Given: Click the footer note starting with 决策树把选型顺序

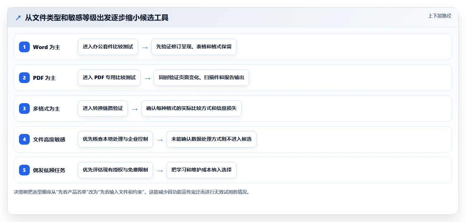Looking at the screenshot, I should tap(132, 192).
